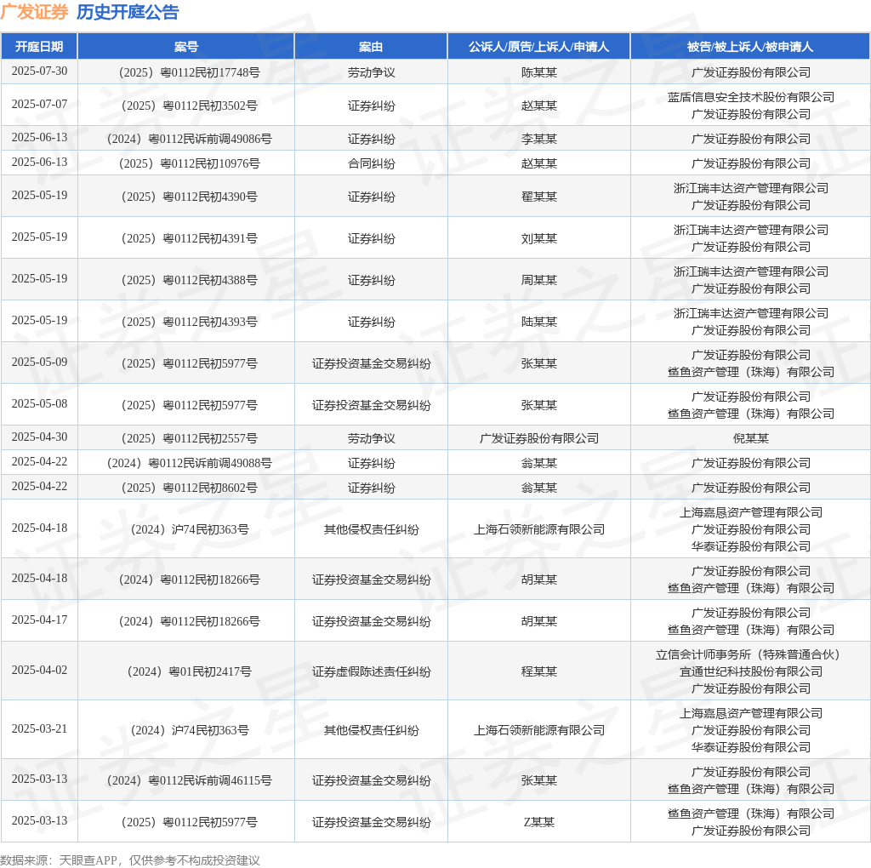
Task: Click the 数据来源 天眼查APP footer note
Action: coord(130,861)
